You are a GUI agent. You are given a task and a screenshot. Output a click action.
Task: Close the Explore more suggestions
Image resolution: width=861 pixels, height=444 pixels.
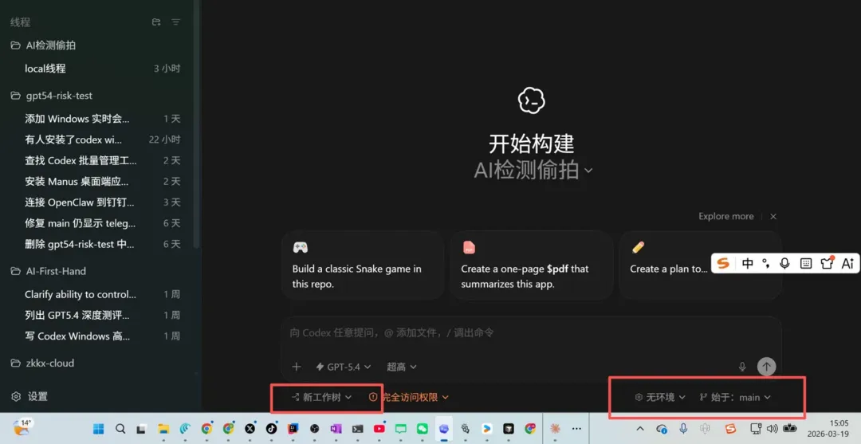tap(773, 216)
